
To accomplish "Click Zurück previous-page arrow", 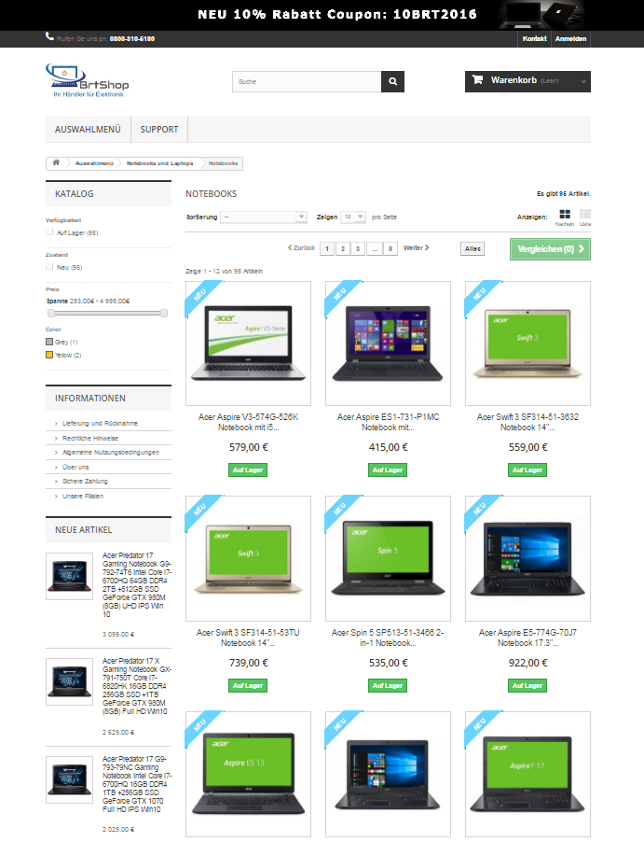I will (301, 247).
